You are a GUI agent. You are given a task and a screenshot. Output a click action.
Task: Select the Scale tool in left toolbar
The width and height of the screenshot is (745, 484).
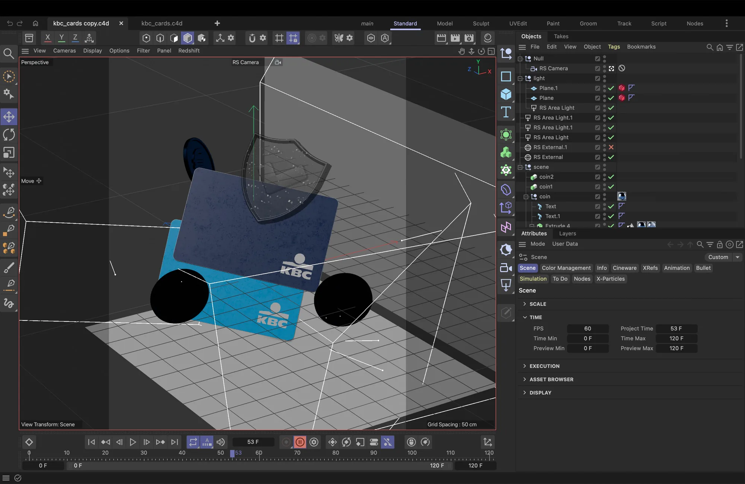tap(9, 152)
